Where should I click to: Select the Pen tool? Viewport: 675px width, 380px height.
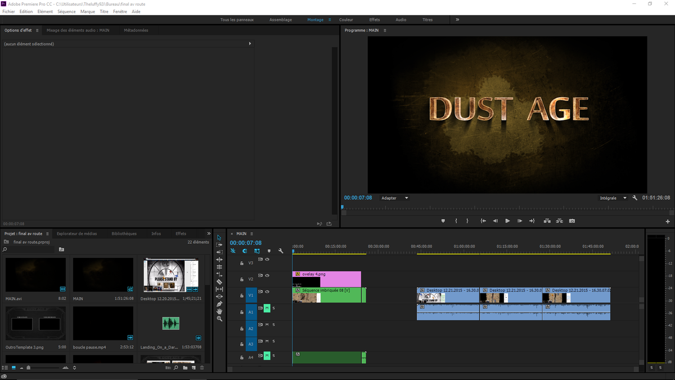pyautogui.click(x=219, y=304)
